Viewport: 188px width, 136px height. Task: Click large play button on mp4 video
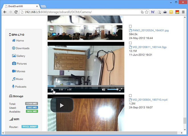(x=62, y=105)
